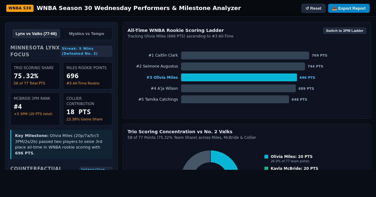Click the 769 PTS value label

[320, 55]
